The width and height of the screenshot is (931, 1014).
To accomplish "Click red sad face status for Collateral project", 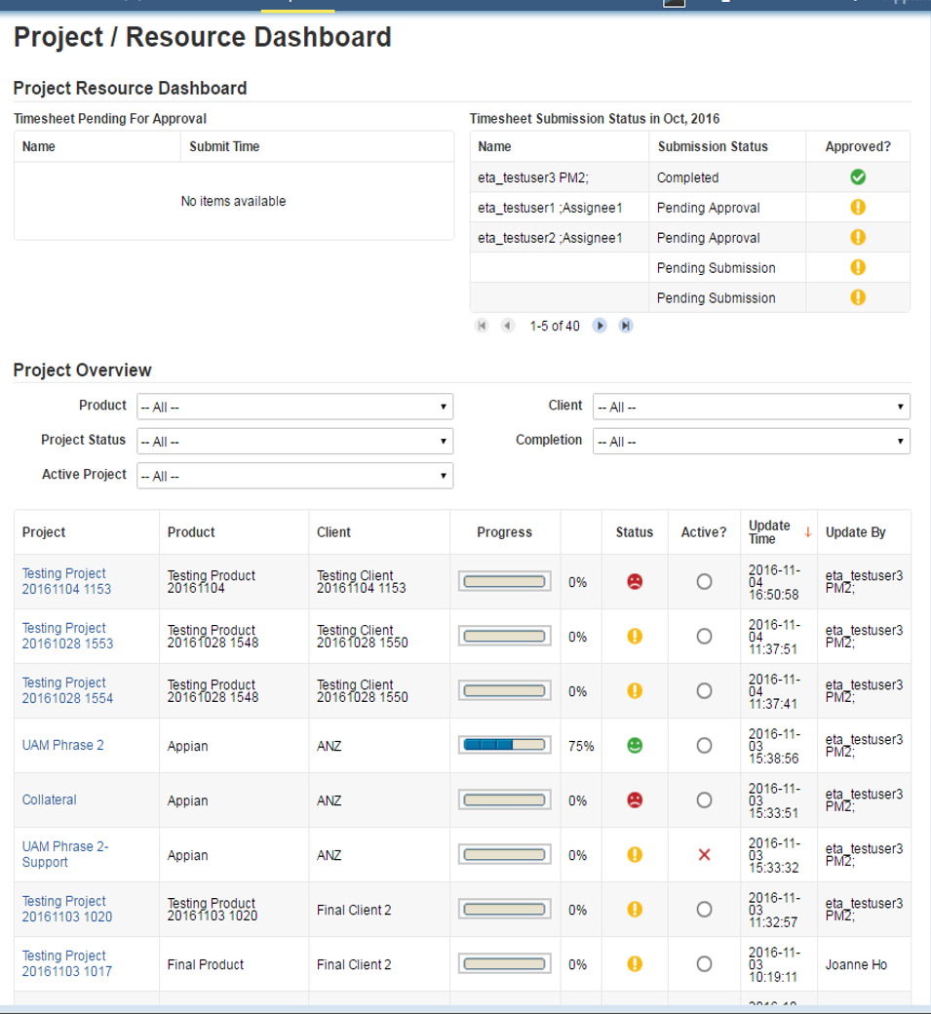I will pyautogui.click(x=635, y=799).
